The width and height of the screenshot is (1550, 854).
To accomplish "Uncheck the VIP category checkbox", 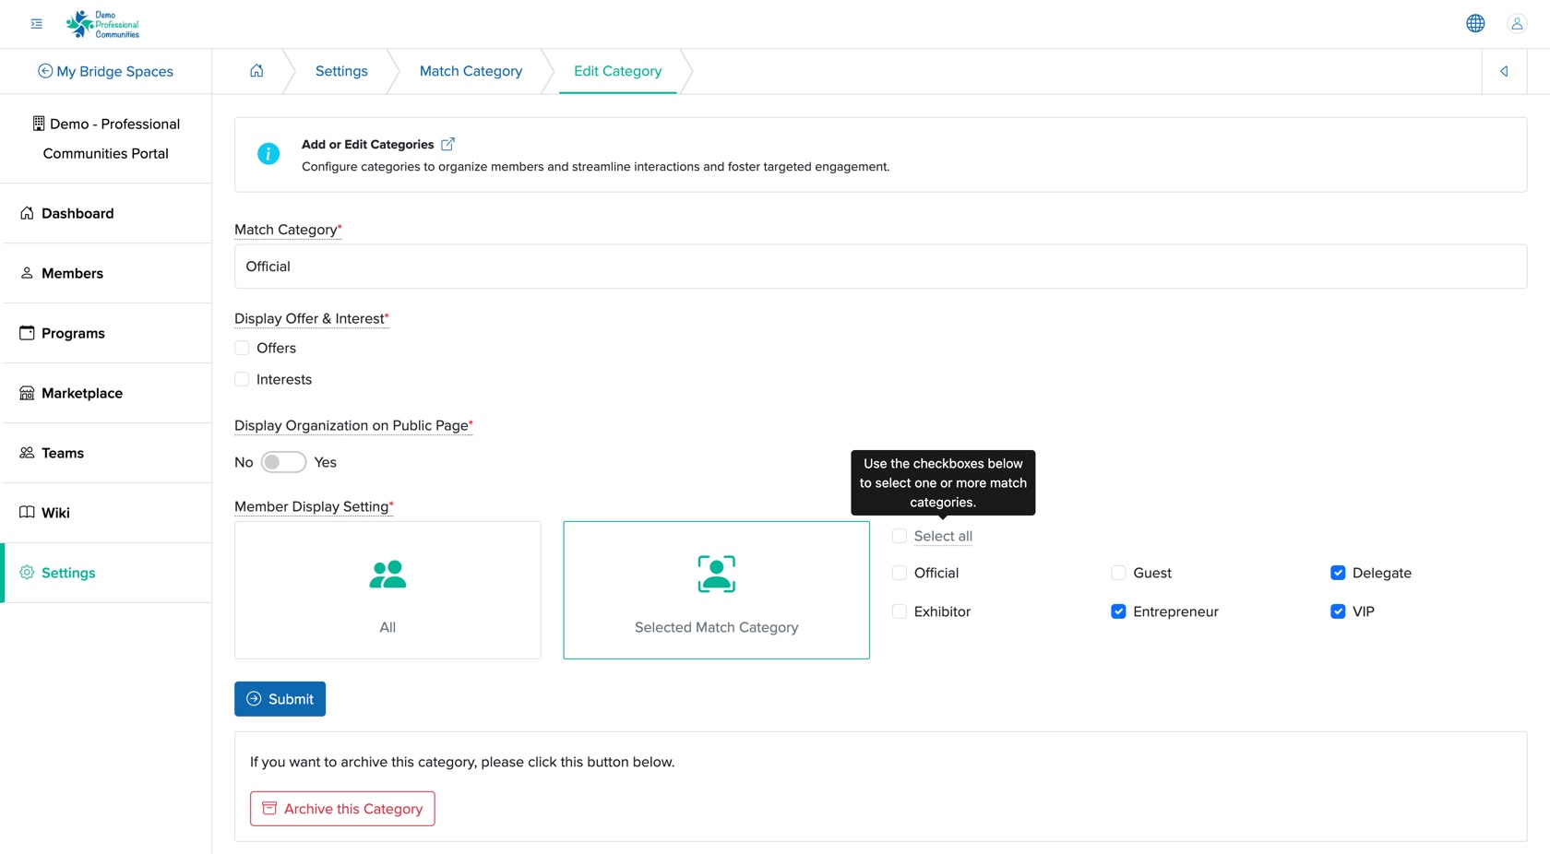I will 1338,611.
